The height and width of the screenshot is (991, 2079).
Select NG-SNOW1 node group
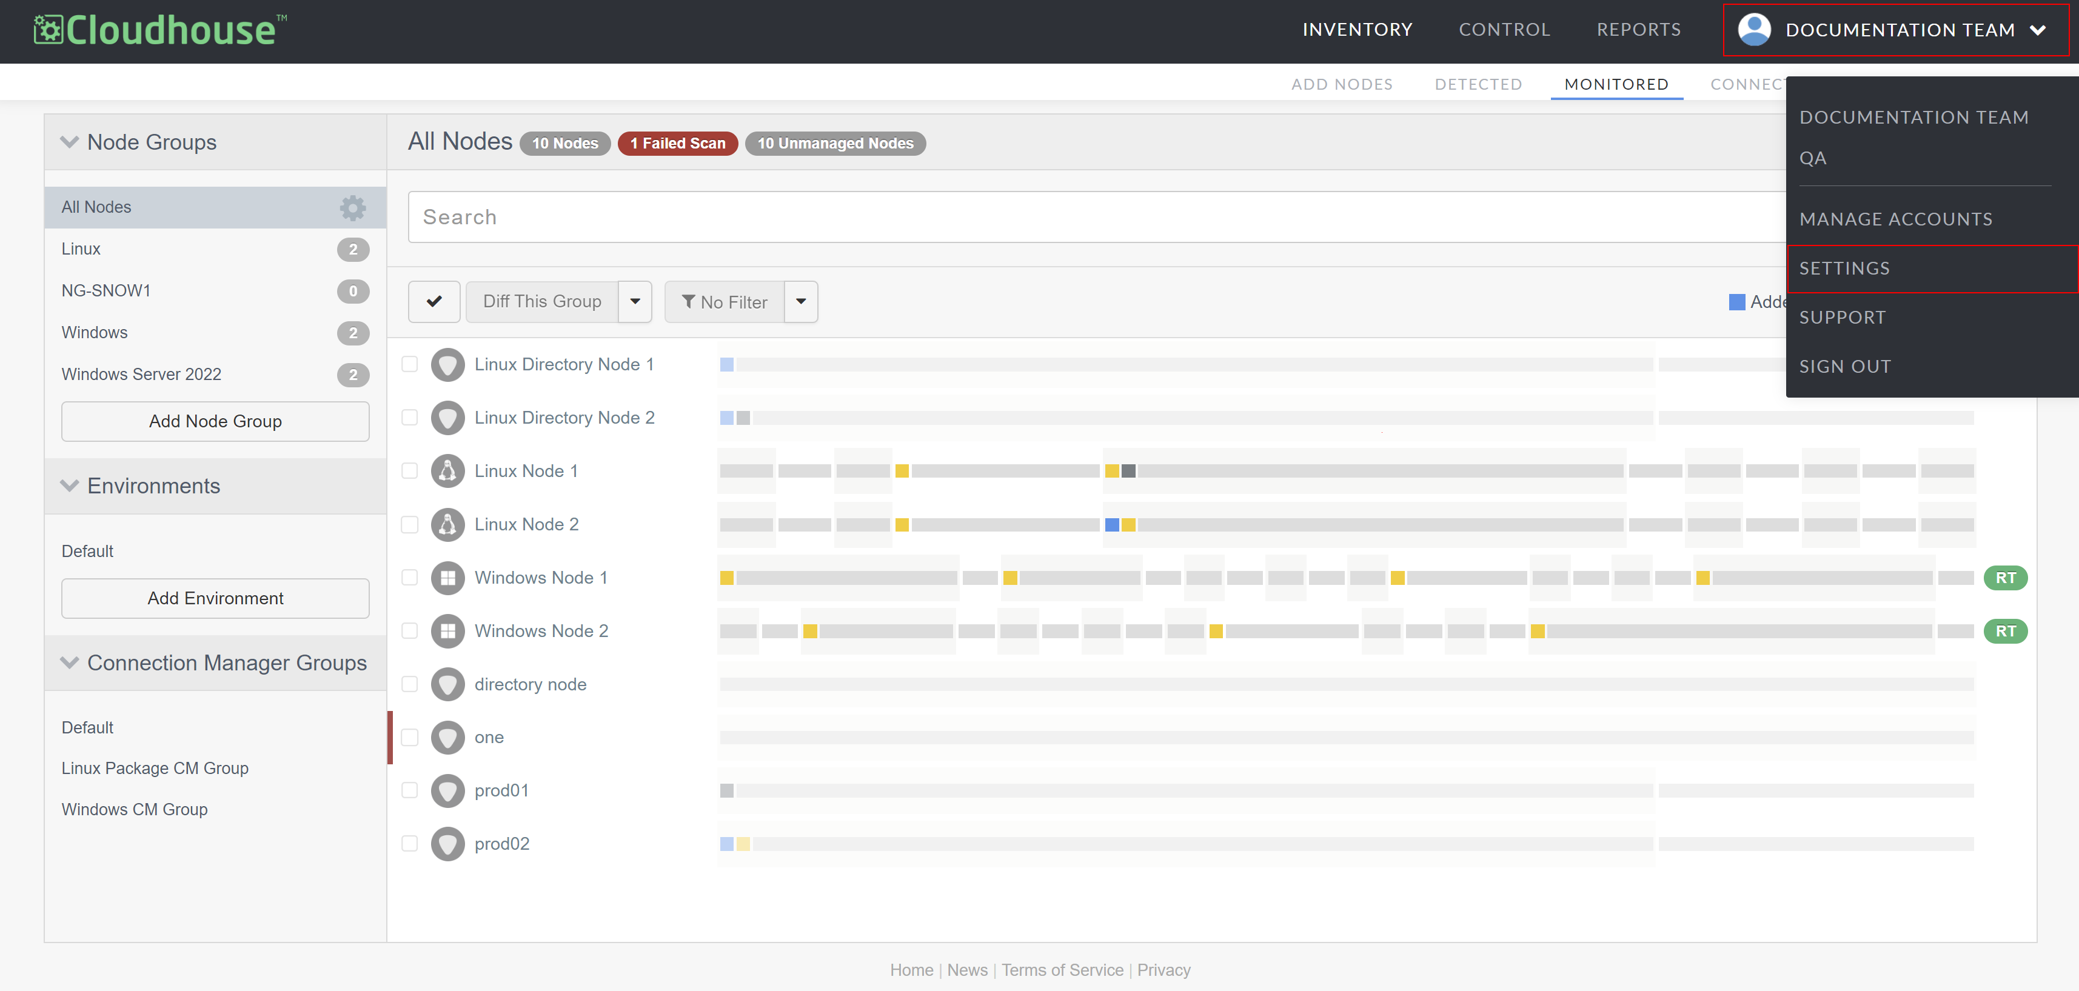215,290
